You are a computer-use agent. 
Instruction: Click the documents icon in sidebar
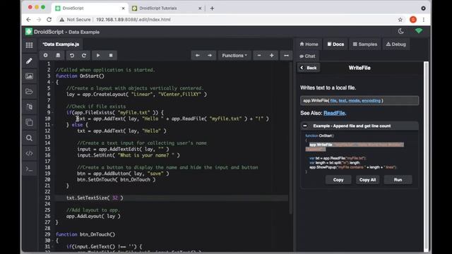click(x=29, y=107)
